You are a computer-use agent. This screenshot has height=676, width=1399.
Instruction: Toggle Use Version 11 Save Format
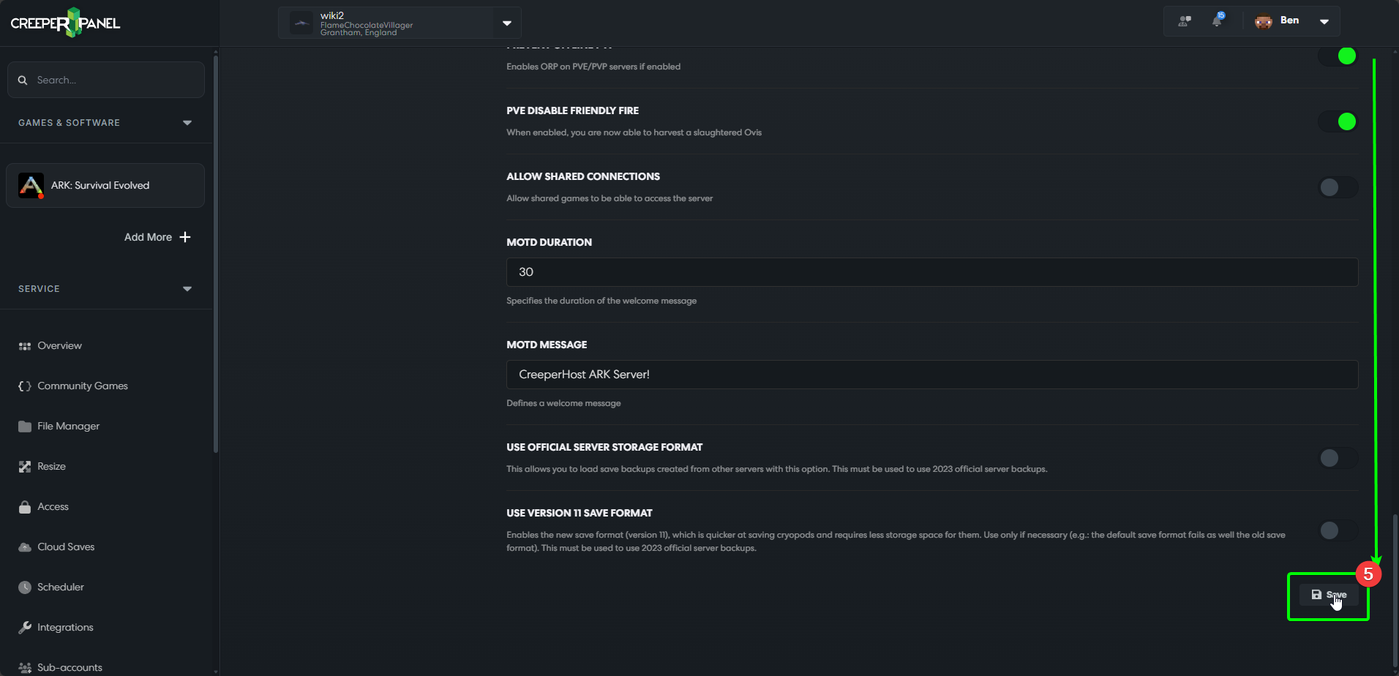1338,530
